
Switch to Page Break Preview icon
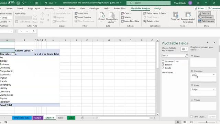(x=191, y=122)
